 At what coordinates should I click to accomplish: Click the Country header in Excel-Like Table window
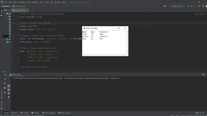coord(103,32)
